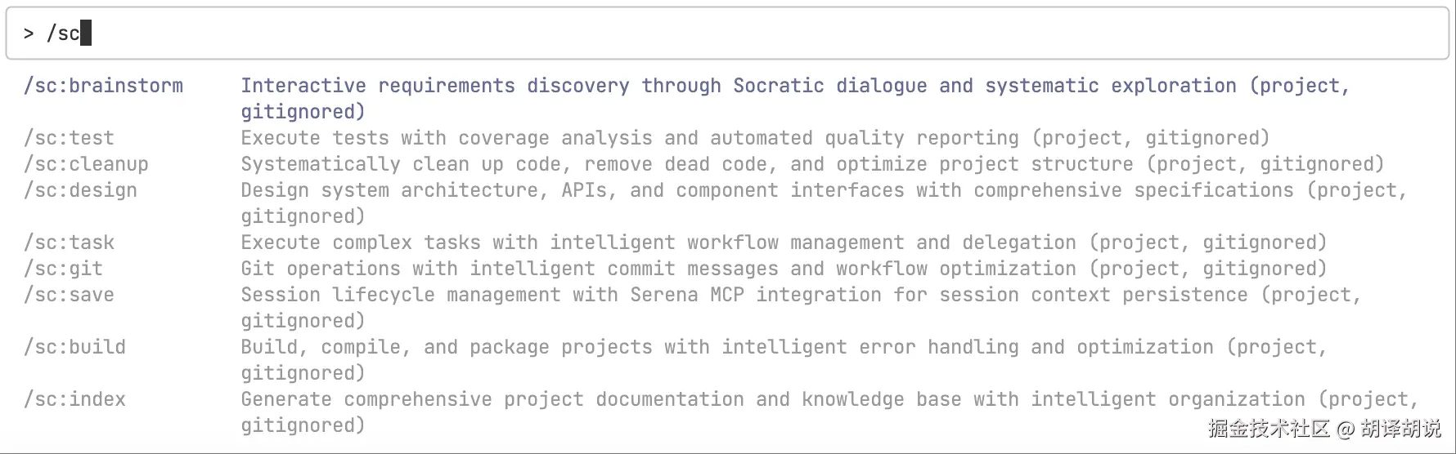
Task: Click the 'Execute tests with coverage analysis' description
Action: coord(754,138)
